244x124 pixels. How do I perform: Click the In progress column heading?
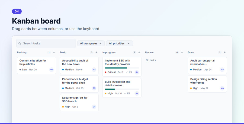pos(109,53)
